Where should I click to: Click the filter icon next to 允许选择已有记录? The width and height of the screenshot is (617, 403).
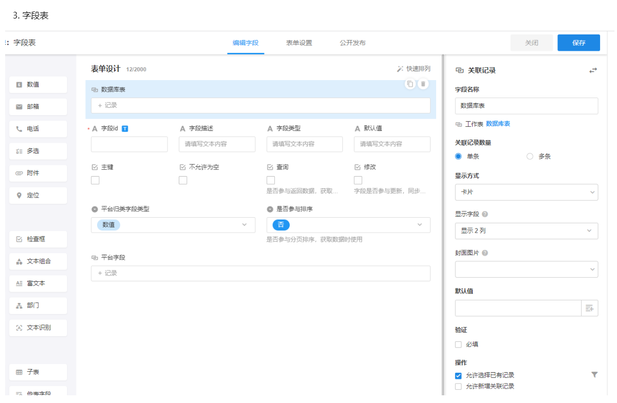594,375
